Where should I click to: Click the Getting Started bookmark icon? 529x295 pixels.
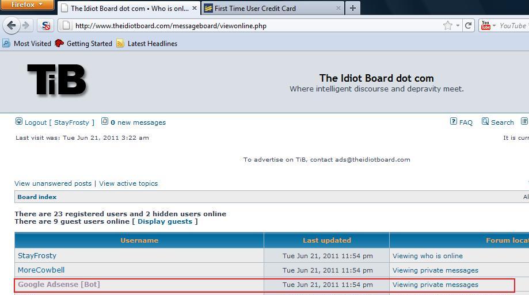tap(59, 43)
